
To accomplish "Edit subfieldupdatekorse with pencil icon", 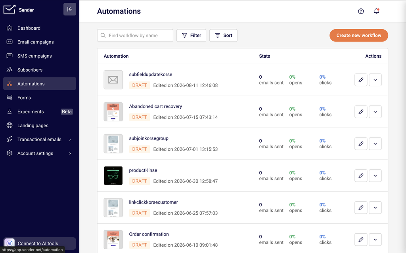I will [x=361, y=80].
